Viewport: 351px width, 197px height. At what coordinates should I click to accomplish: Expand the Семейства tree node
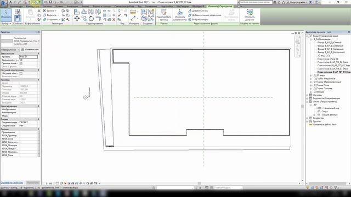pos(307,118)
